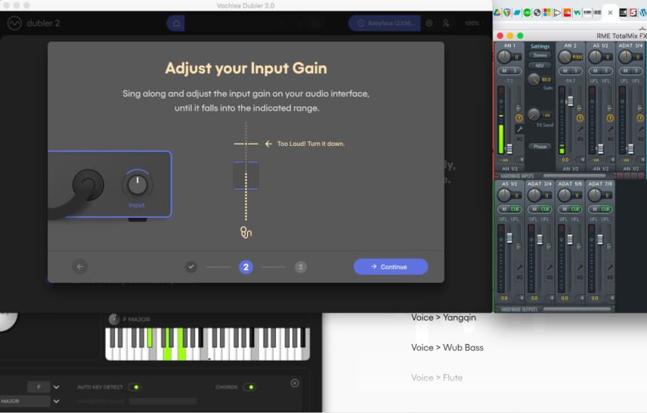Click the Gain knob in AN 1 settings
This screenshot has height=413, width=647.
(x=534, y=79)
